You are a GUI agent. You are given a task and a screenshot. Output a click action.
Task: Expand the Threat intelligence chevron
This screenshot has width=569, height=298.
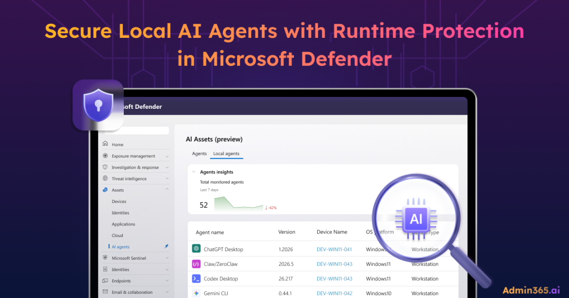click(167, 179)
